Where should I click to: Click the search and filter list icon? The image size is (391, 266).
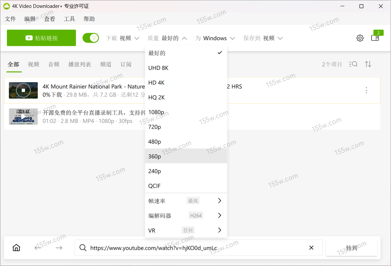[353, 64]
